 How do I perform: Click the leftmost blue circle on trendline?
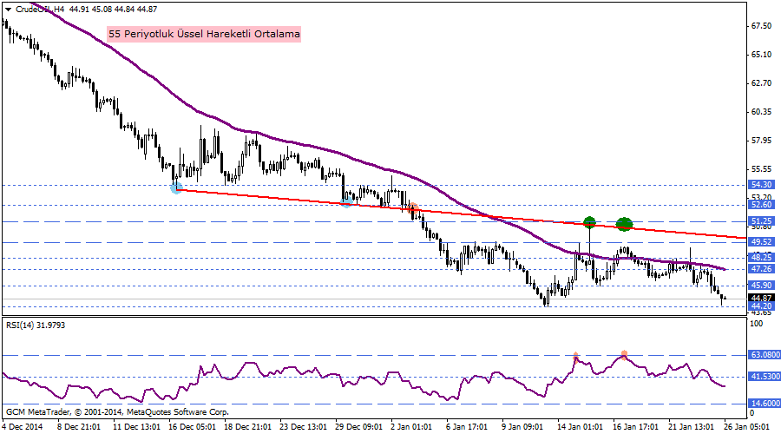point(176,187)
